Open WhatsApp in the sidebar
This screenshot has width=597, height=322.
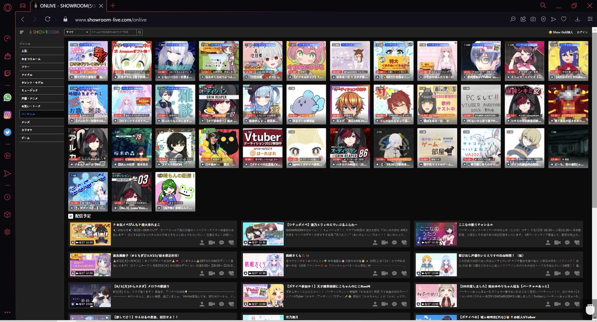(7, 98)
